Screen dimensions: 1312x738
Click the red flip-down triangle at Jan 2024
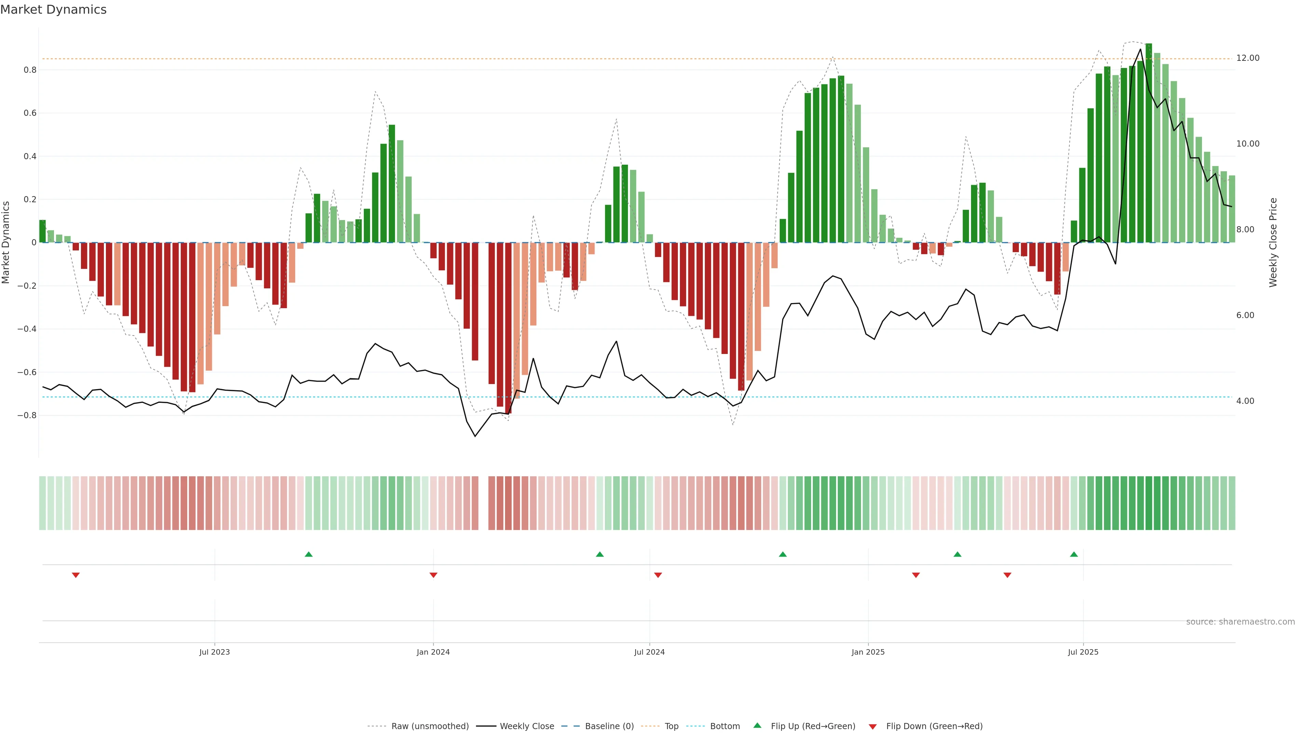433,575
